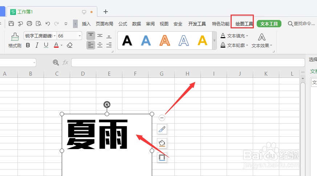Click the text box rotation handle
Image resolution: width=317 pixels, height=176 pixels.
point(107,104)
